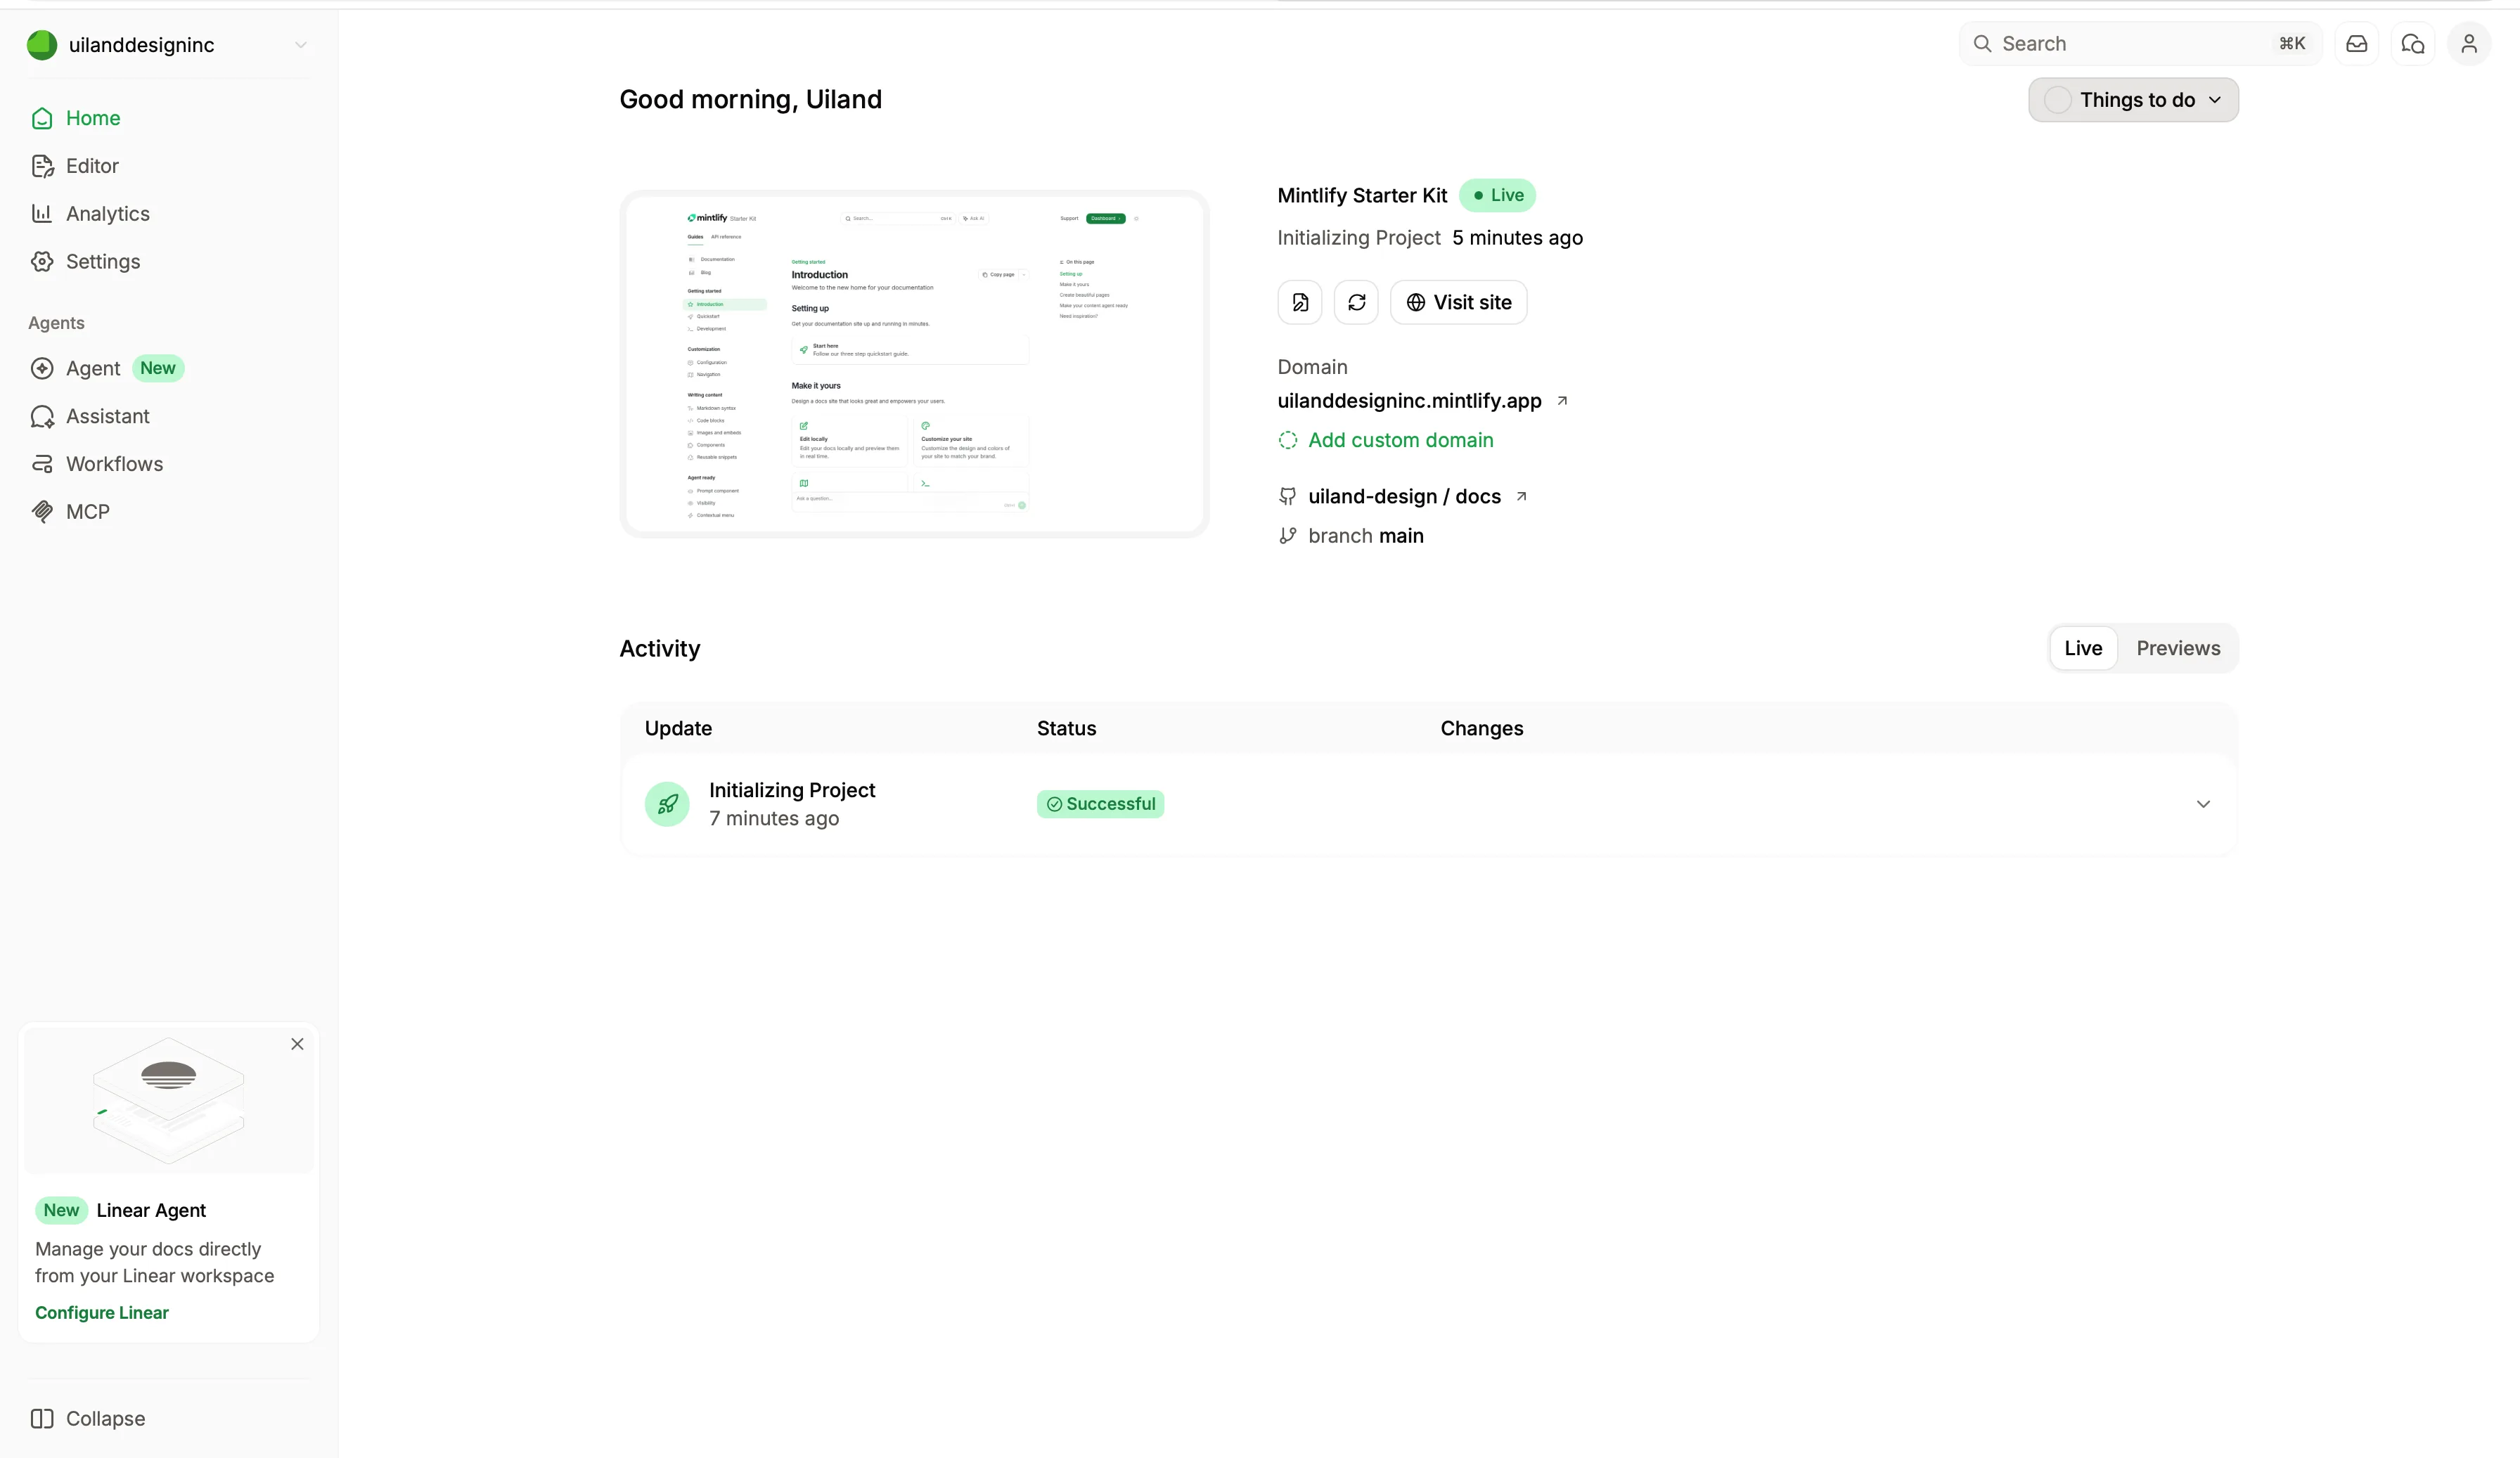2520x1458 pixels.
Task: Click the Visit site button
Action: 1459,303
